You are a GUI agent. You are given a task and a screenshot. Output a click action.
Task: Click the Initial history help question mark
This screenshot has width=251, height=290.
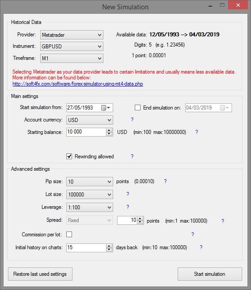201,247
